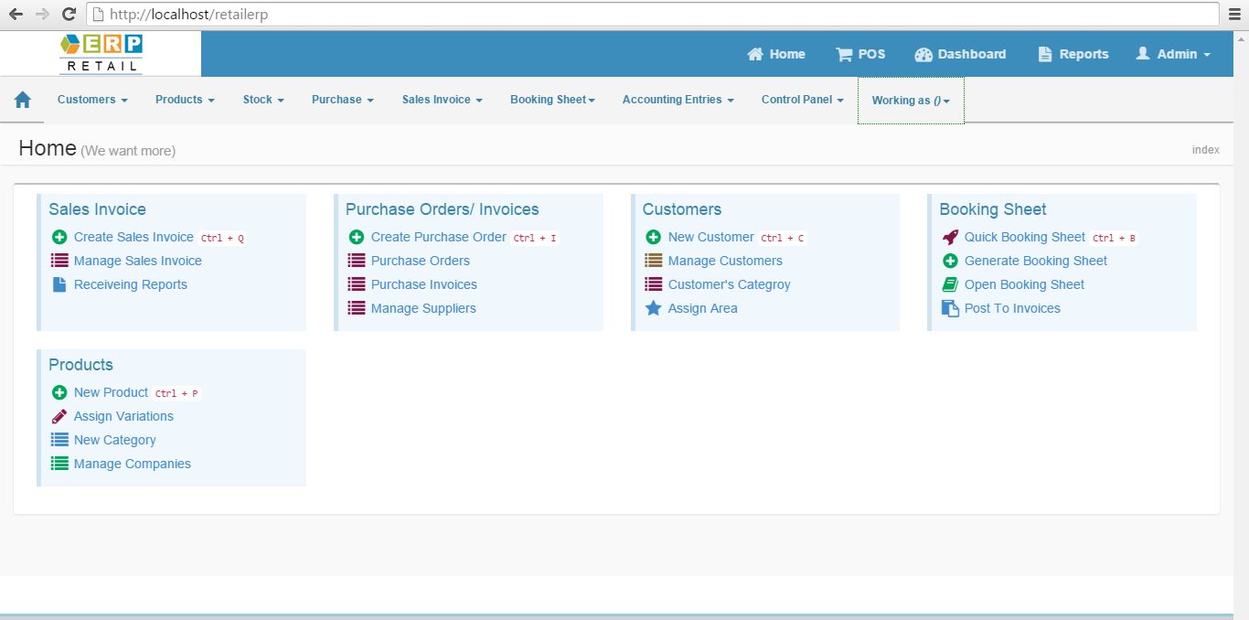This screenshot has width=1249, height=620.
Task: Click the pencil icon for Assign Variations
Action: [x=59, y=416]
